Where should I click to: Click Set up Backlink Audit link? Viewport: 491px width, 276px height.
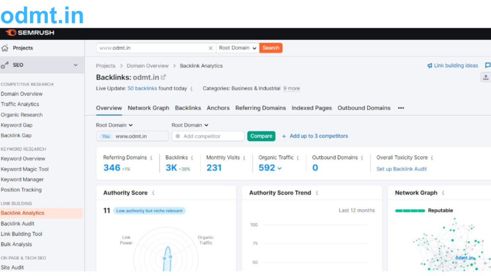point(401,169)
